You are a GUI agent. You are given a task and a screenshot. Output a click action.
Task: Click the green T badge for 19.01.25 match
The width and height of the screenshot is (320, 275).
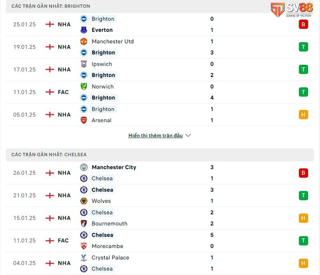click(303, 47)
